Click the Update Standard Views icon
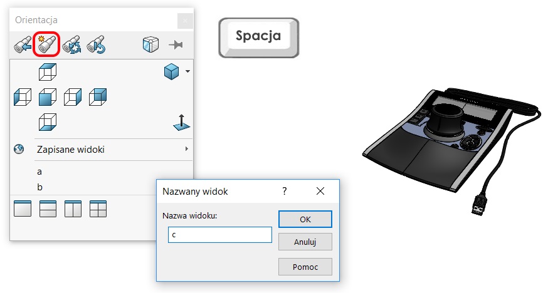This screenshot has width=548, height=293. click(71, 44)
